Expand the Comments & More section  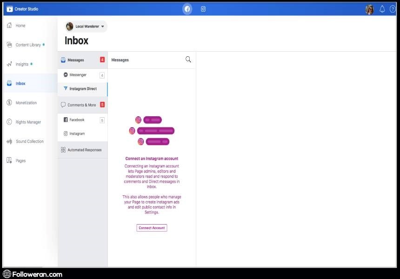pyautogui.click(x=82, y=105)
